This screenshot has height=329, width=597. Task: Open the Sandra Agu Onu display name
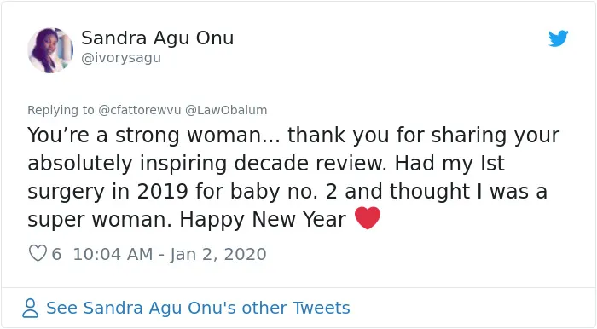pos(157,38)
